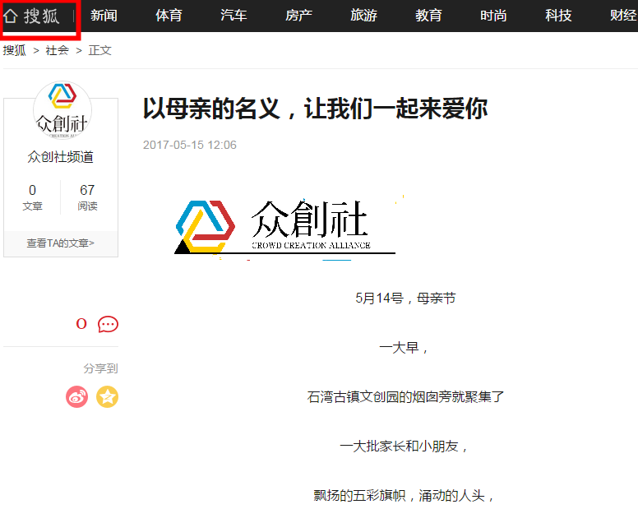This screenshot has width=638, height=509.
Task: Open the 时尚 fashion channel
Action: click(x=493, y=16)
